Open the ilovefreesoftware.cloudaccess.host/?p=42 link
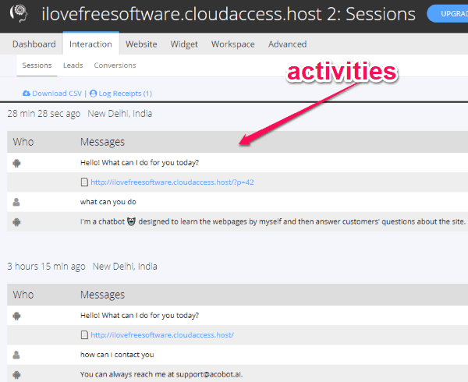 [x=172, y=182]
